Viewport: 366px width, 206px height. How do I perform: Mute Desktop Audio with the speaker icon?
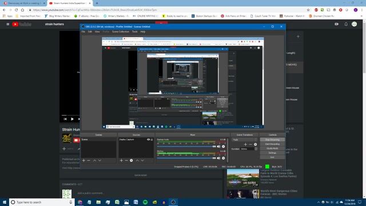click(x=218, y=146)
